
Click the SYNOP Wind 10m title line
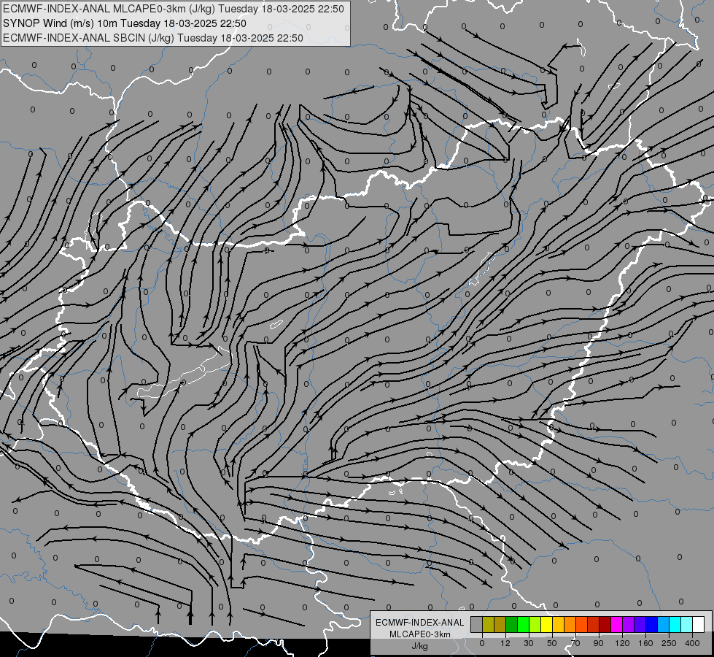124,23
